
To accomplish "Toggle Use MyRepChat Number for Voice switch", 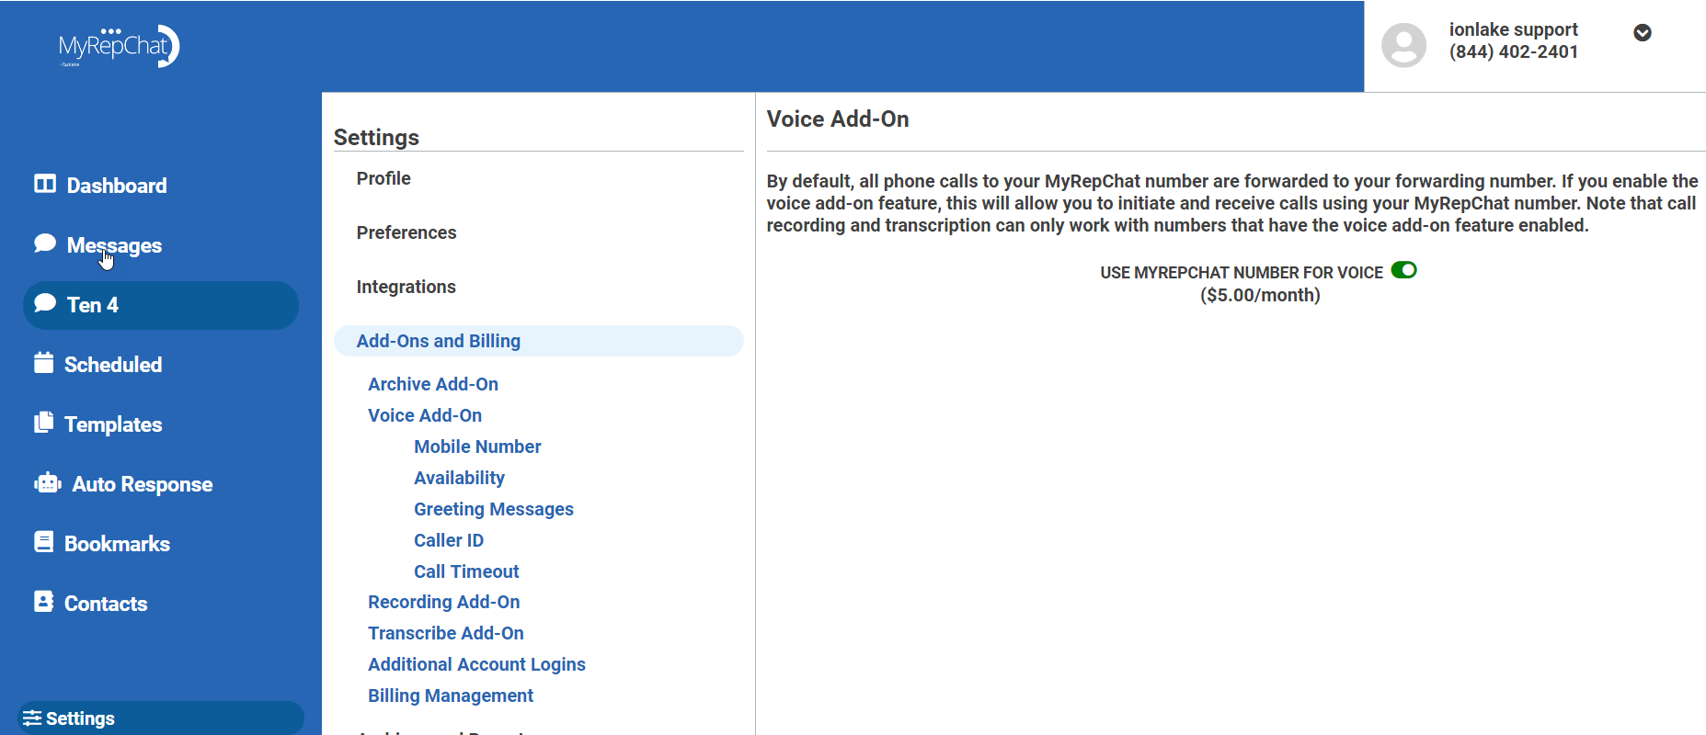I will (1404, 270).
